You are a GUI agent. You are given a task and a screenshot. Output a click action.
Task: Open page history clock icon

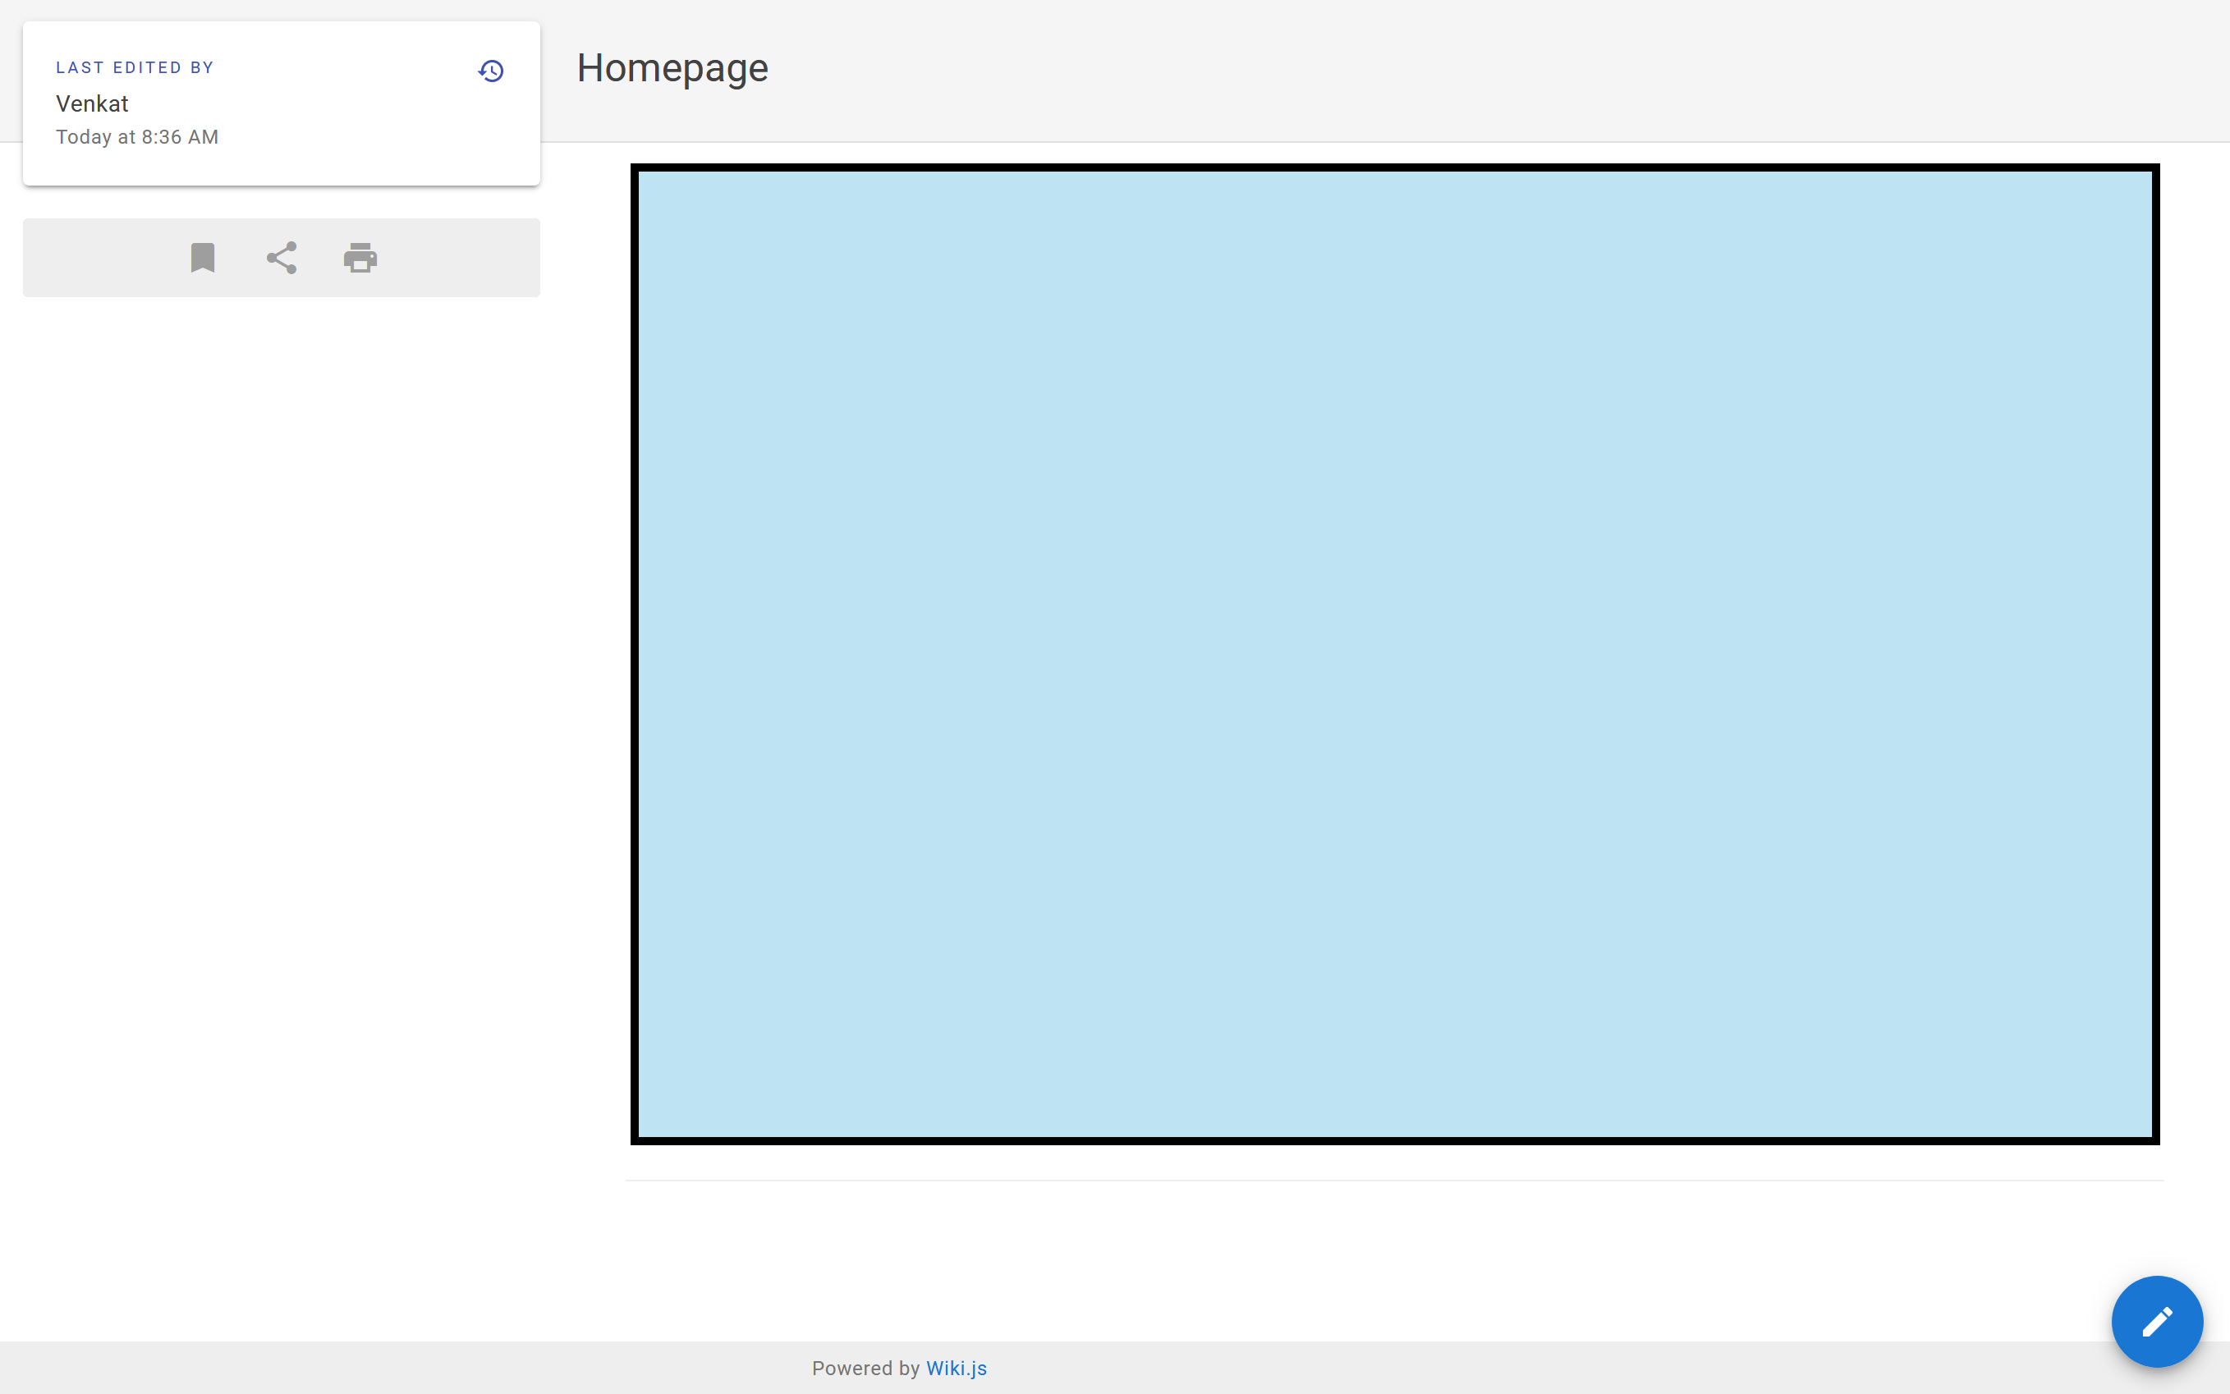pos(490,71)
